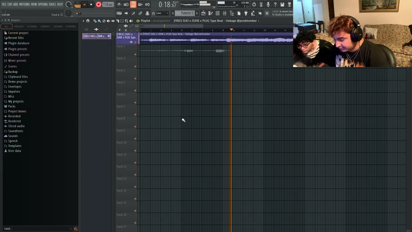Toggle Loop recording button
The image size is (412, 232).
147,5
